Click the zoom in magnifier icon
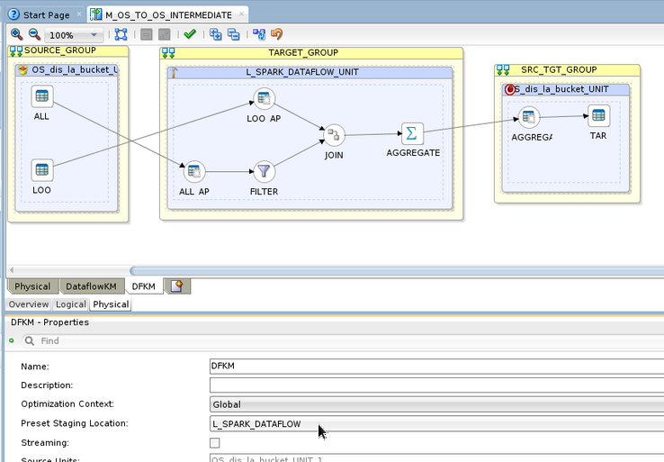The height and width of the screenshot is (462, 664). pyautogui.click(x=16, y=34)
